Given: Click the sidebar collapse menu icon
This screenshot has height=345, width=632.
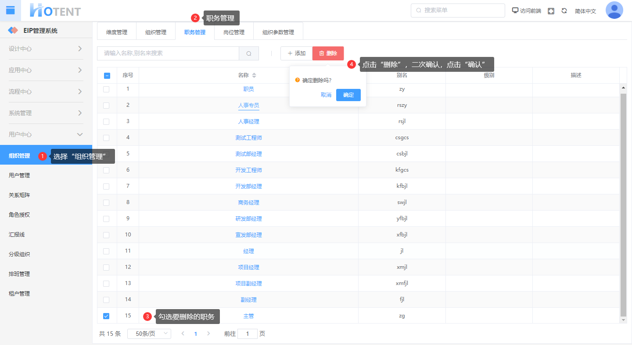Looking at the screenshot, I should tap(11, 11).
